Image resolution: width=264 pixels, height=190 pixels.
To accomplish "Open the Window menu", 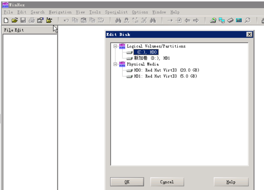I will pos(159,12).
